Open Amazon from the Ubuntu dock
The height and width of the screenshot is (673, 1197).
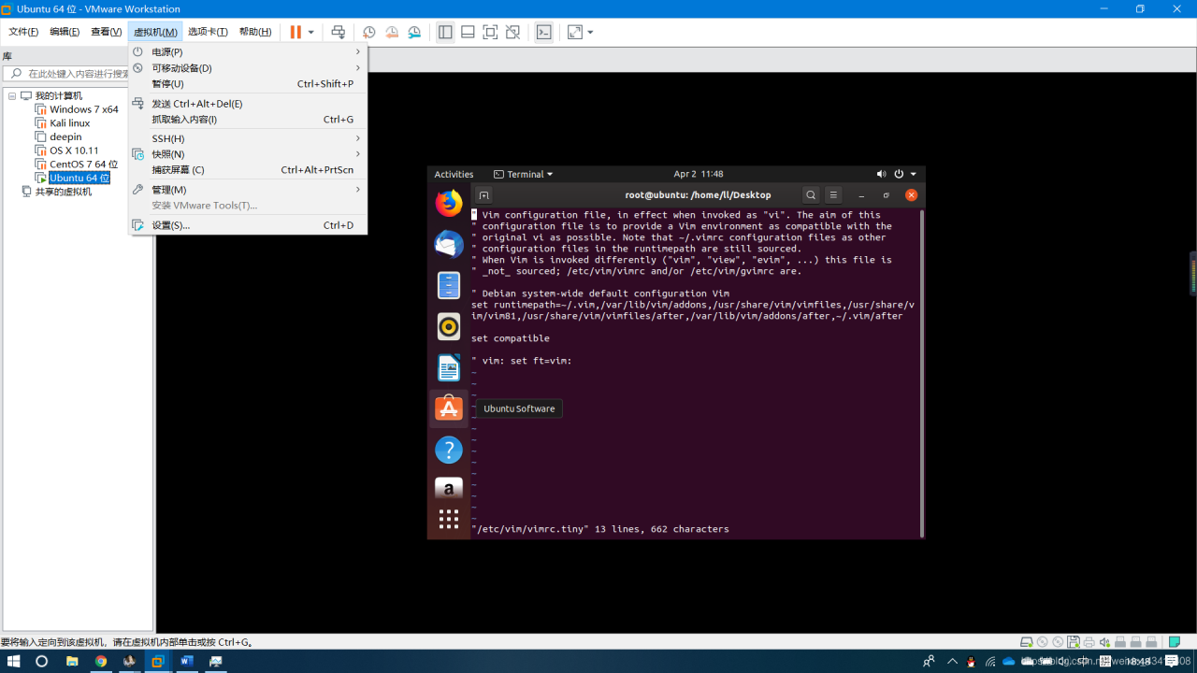pos(449,487)
